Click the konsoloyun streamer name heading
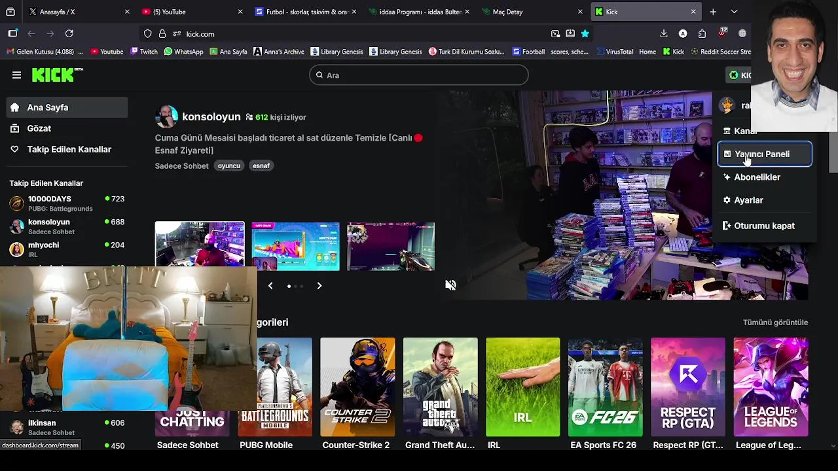 pyautogui.click(x=211, y=117)
